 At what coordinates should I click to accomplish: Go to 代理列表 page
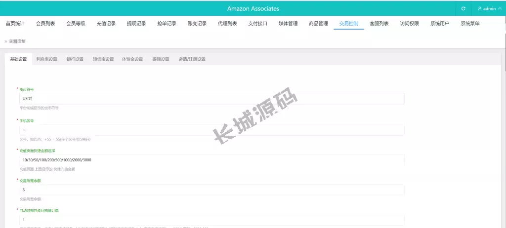(227, 24)
